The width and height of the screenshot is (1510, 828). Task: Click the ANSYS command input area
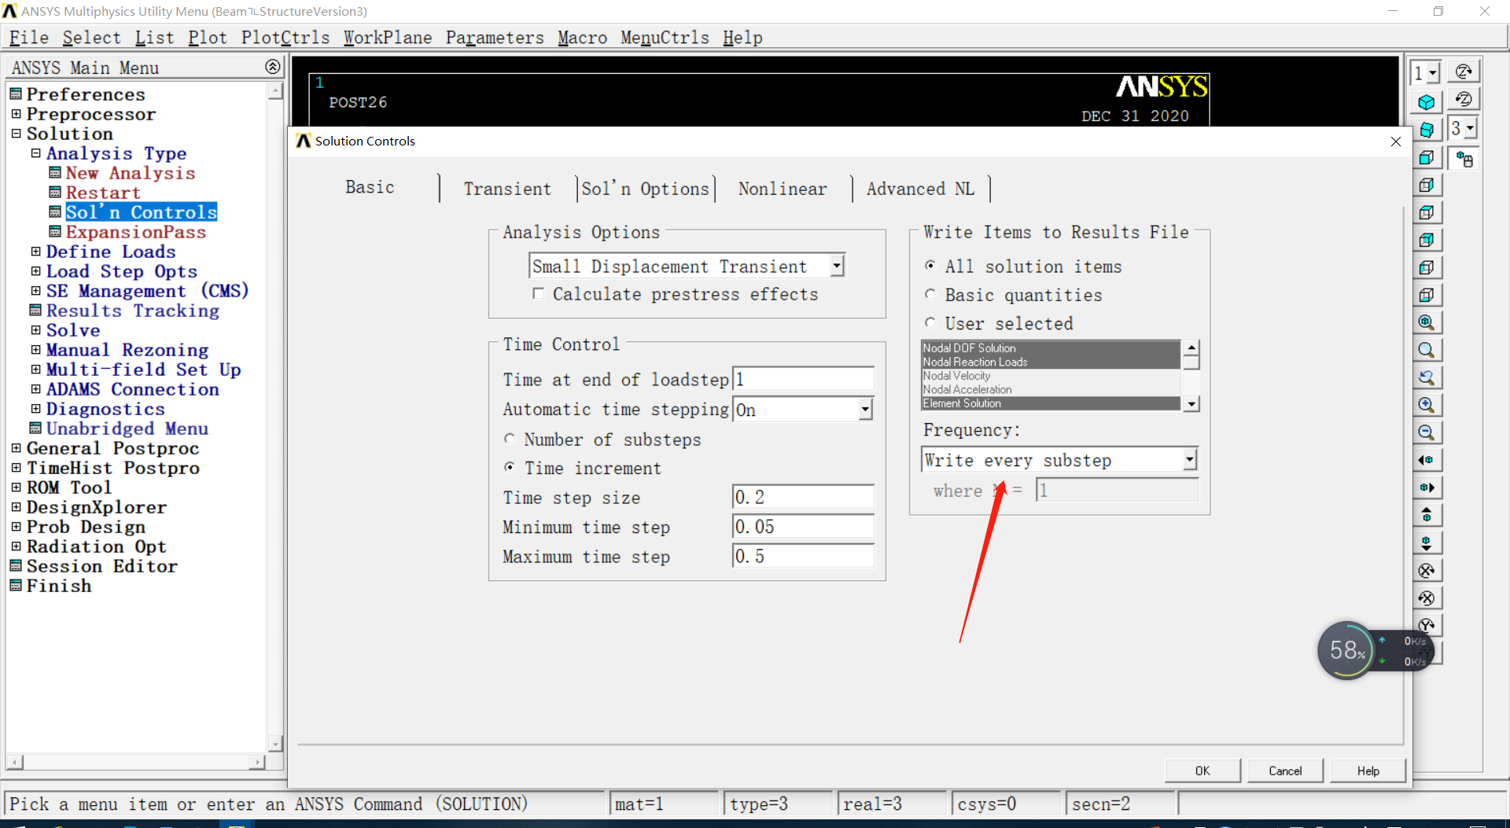(305, 804)
